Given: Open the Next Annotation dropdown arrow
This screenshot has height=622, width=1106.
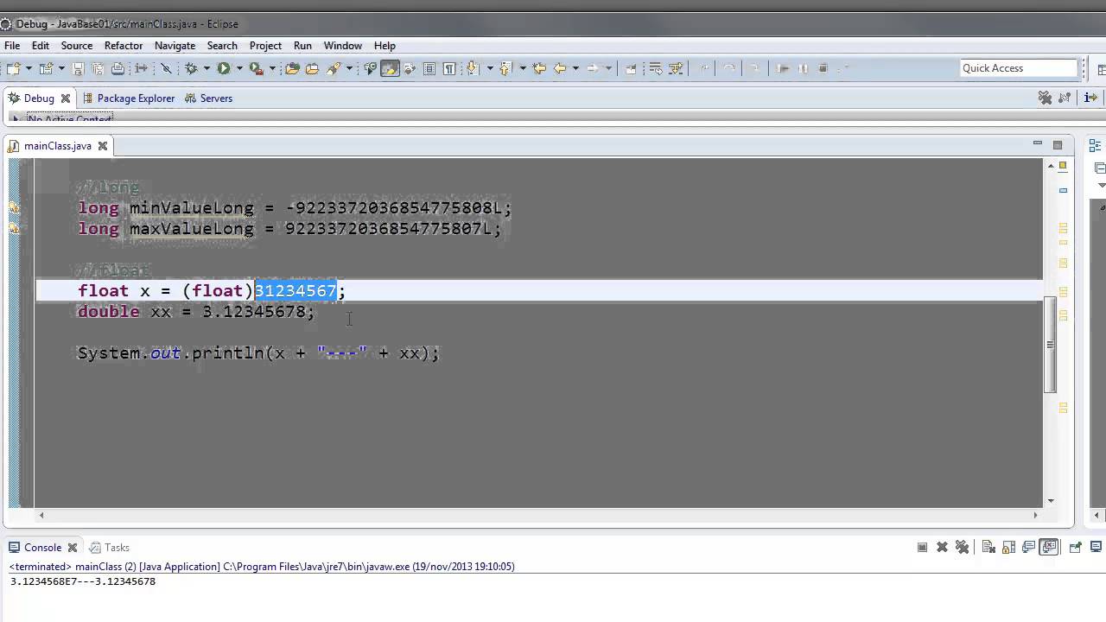Looking at the screenshot, I should tap(490, 68).
